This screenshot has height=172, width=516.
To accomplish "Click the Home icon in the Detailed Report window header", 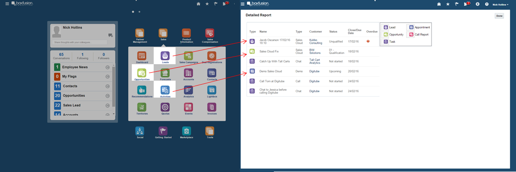I will tap(439, 4).
